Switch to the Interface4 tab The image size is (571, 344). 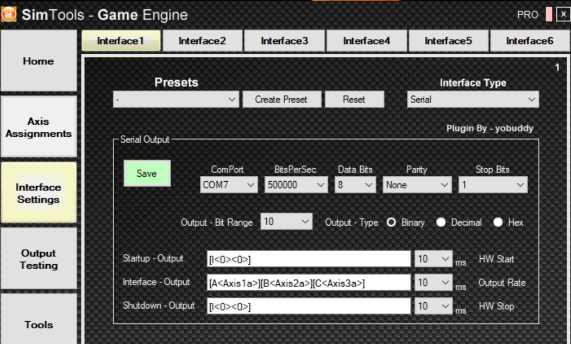[366, 41]
